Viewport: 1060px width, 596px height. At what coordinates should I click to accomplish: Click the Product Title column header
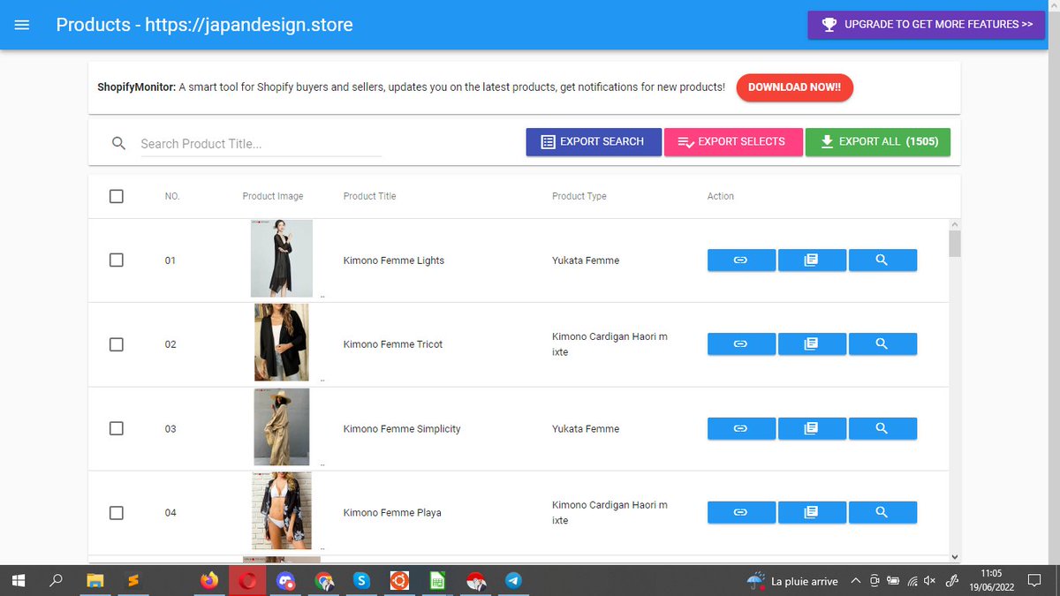click(x=369, y=196)
